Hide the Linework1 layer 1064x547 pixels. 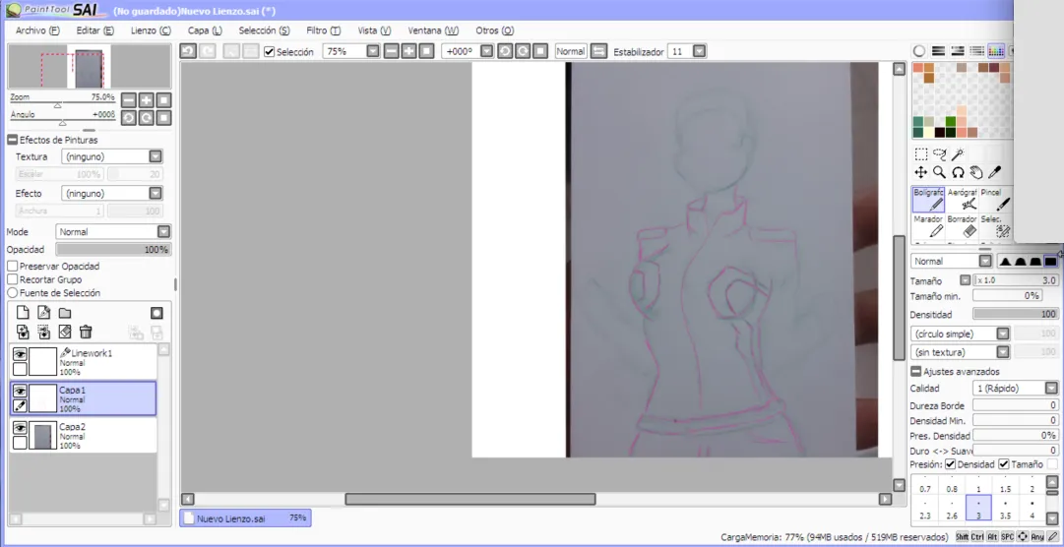click(x=20, y=354)
